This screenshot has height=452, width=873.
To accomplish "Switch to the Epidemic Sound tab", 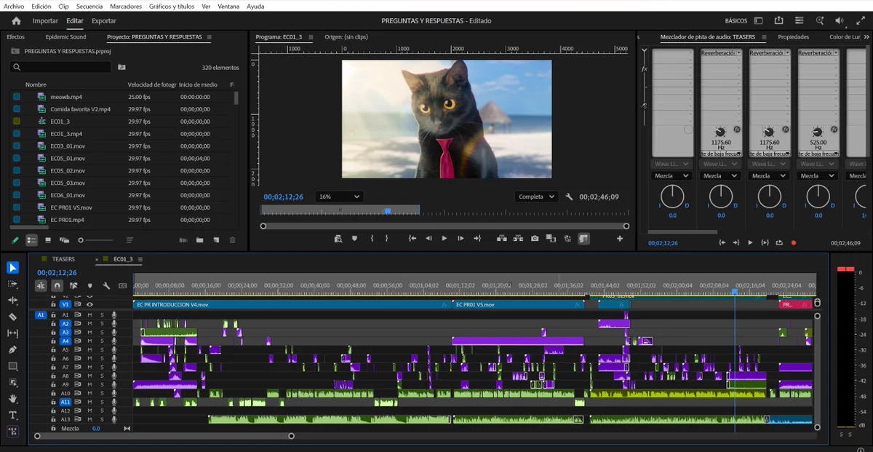I will pyautogui.click(x=65, y=36).
